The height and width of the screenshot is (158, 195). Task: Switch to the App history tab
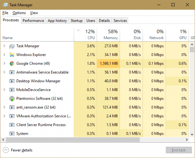point(57,21)
